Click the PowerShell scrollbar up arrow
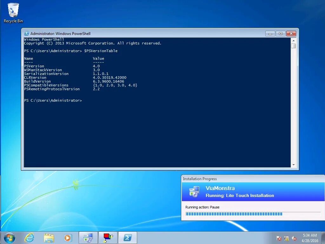 pos(294,40)
